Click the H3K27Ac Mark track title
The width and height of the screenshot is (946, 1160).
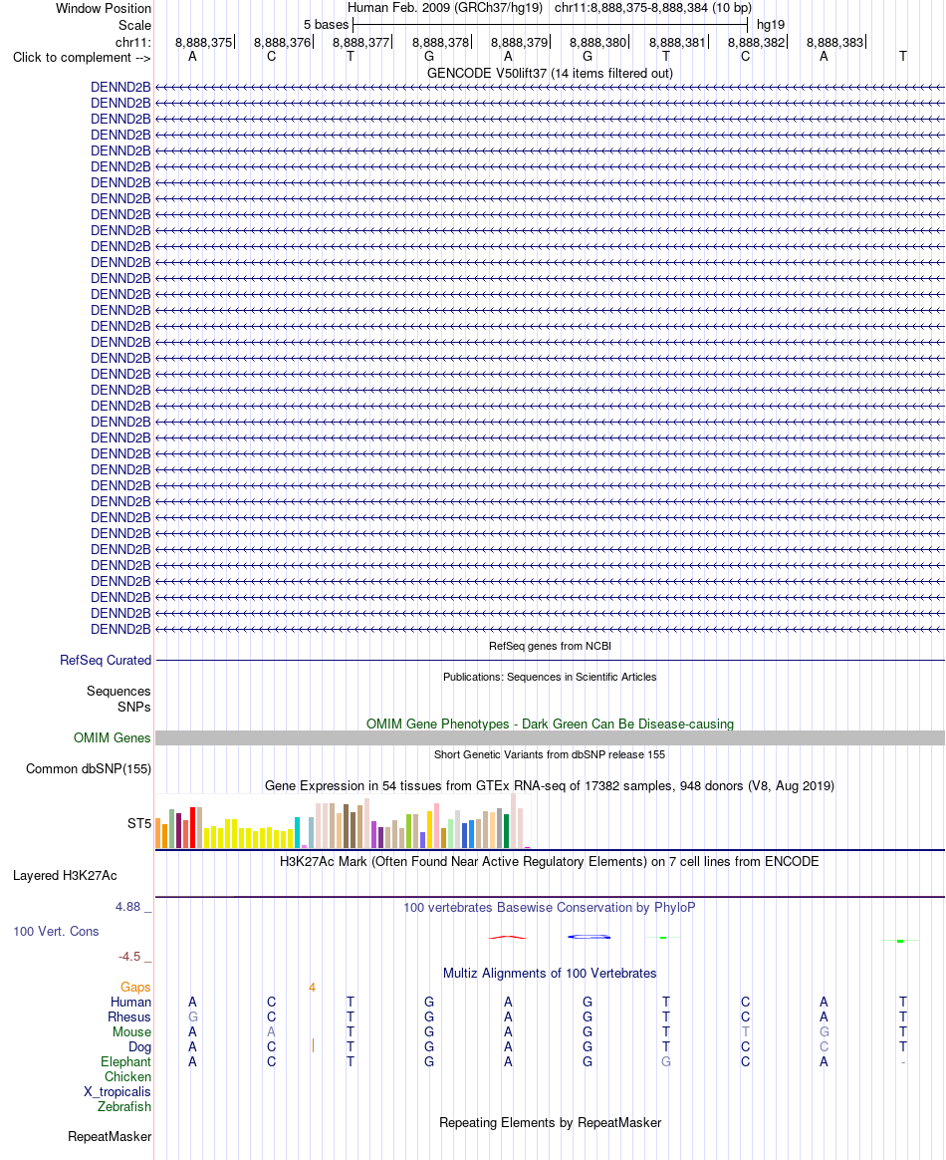[x=550, y=861]
